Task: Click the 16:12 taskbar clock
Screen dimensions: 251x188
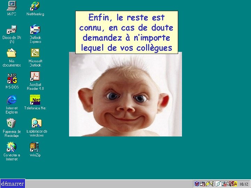Action: point(244,184)
